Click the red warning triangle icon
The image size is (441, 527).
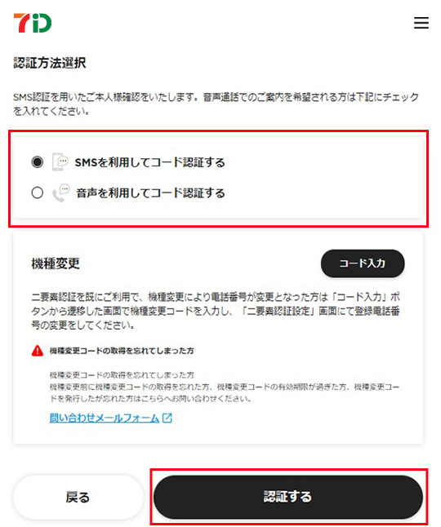[38, 351]
